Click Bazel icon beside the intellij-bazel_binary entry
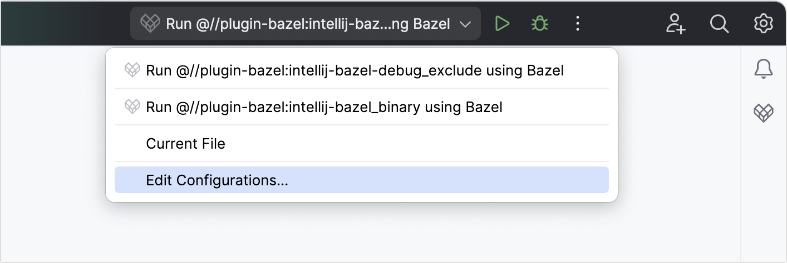 tap(132, 107)
